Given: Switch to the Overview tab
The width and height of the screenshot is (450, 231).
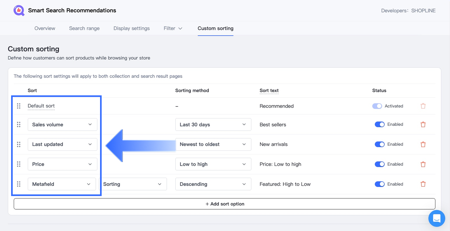Looking at the screenshot, I should pyautogui.click(x=45, y=28).
